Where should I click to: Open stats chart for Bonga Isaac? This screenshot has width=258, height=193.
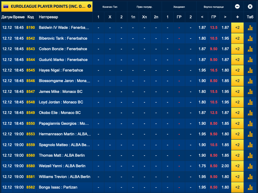pos(250,187)
